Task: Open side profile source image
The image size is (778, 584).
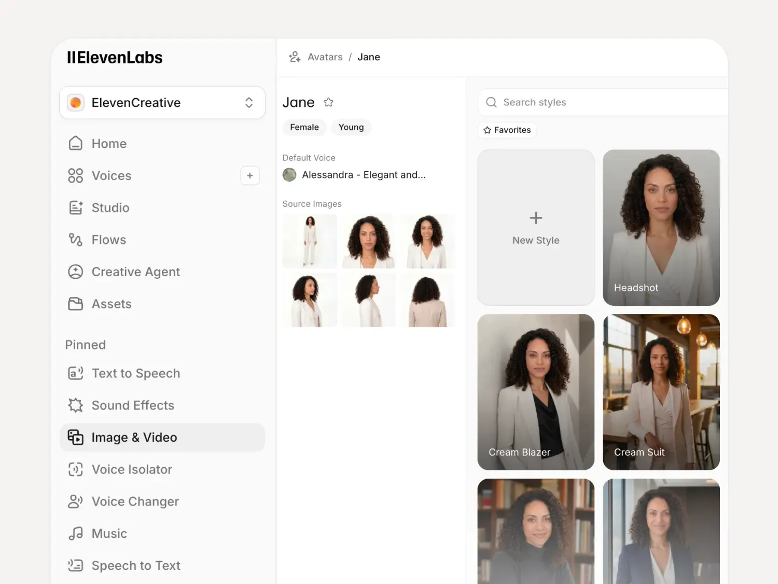Action: [369, 300]
